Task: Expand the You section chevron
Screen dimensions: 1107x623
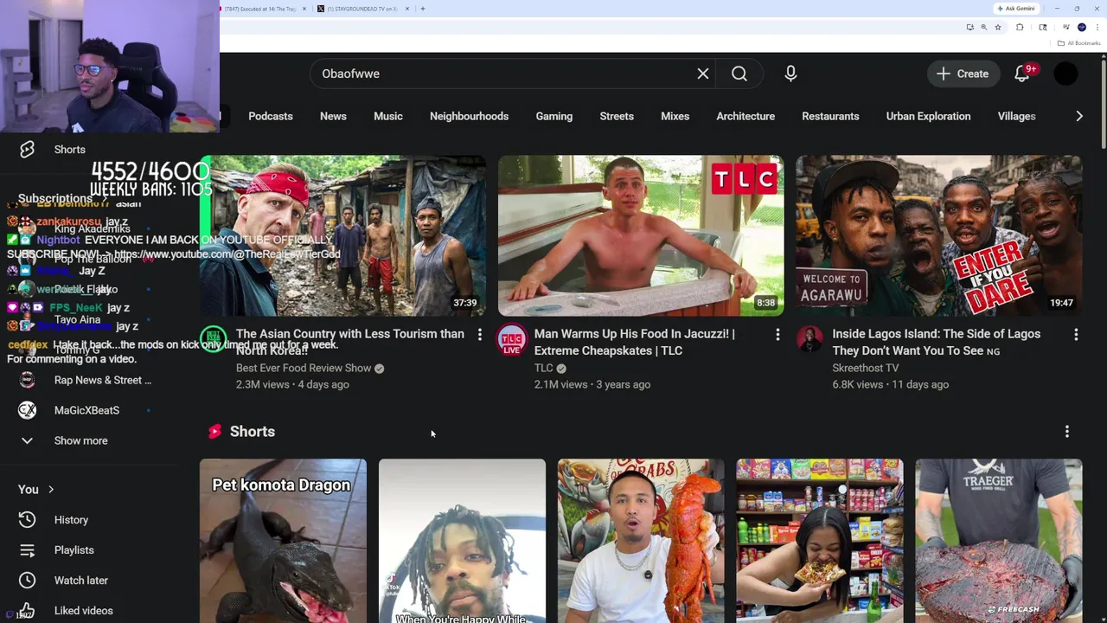Action: point(51,490)
